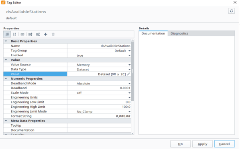
Task: Collapse the Value section header
Action: (6, 60)
